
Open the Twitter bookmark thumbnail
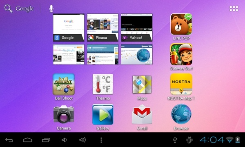click(x=102, y=54)
